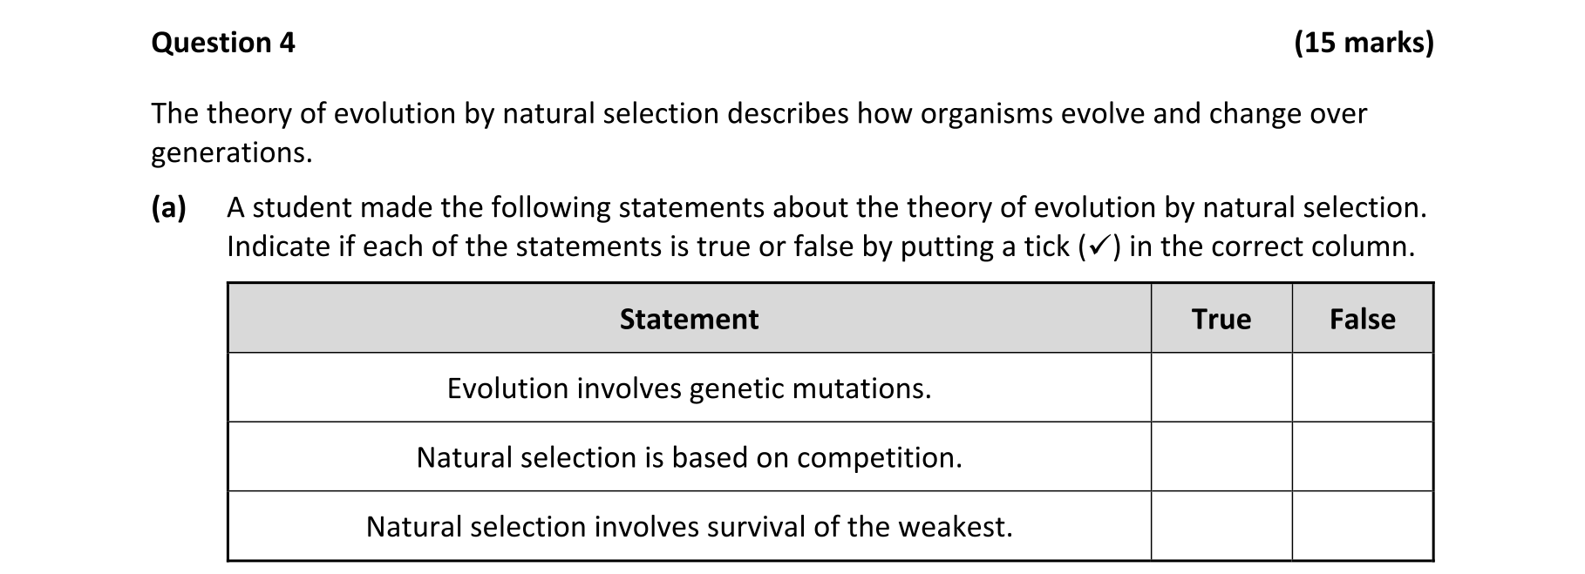Tick True for 'Natural selection is based on competition'
The height and width of the screenshot is (574, 1585).
[1221, 456]
